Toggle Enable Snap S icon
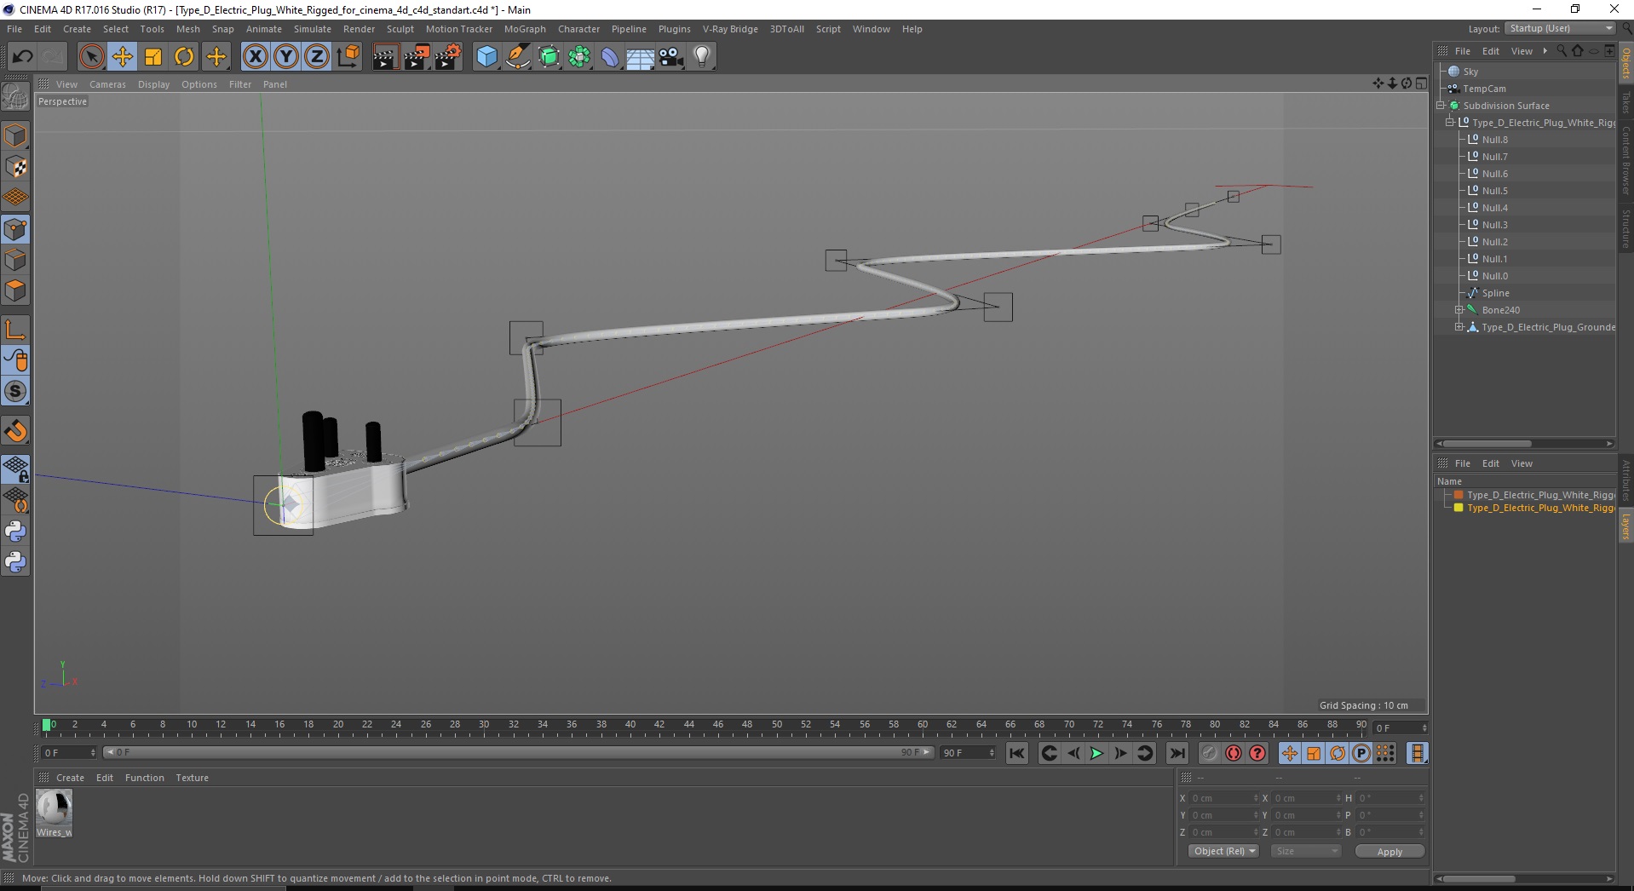 pyautogui.click(x=15, y=391)
